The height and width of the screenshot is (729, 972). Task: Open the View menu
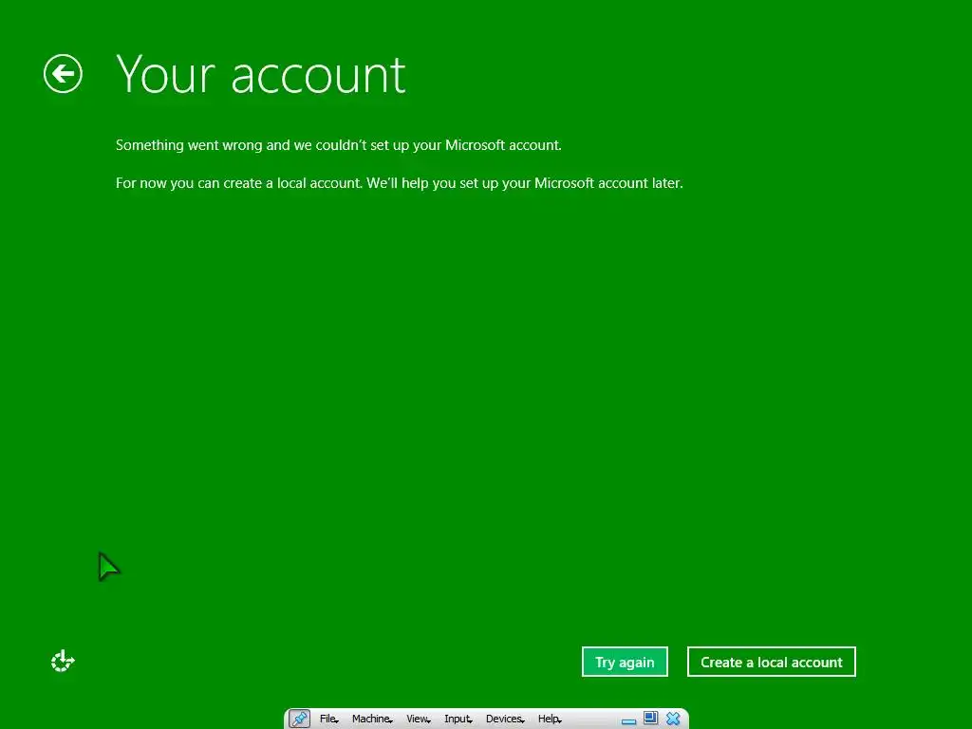[419, 719]
